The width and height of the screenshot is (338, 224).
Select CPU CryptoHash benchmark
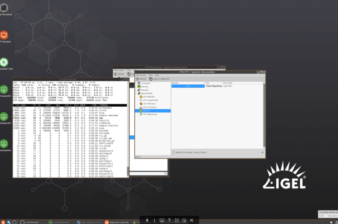[x=149, y=100]
